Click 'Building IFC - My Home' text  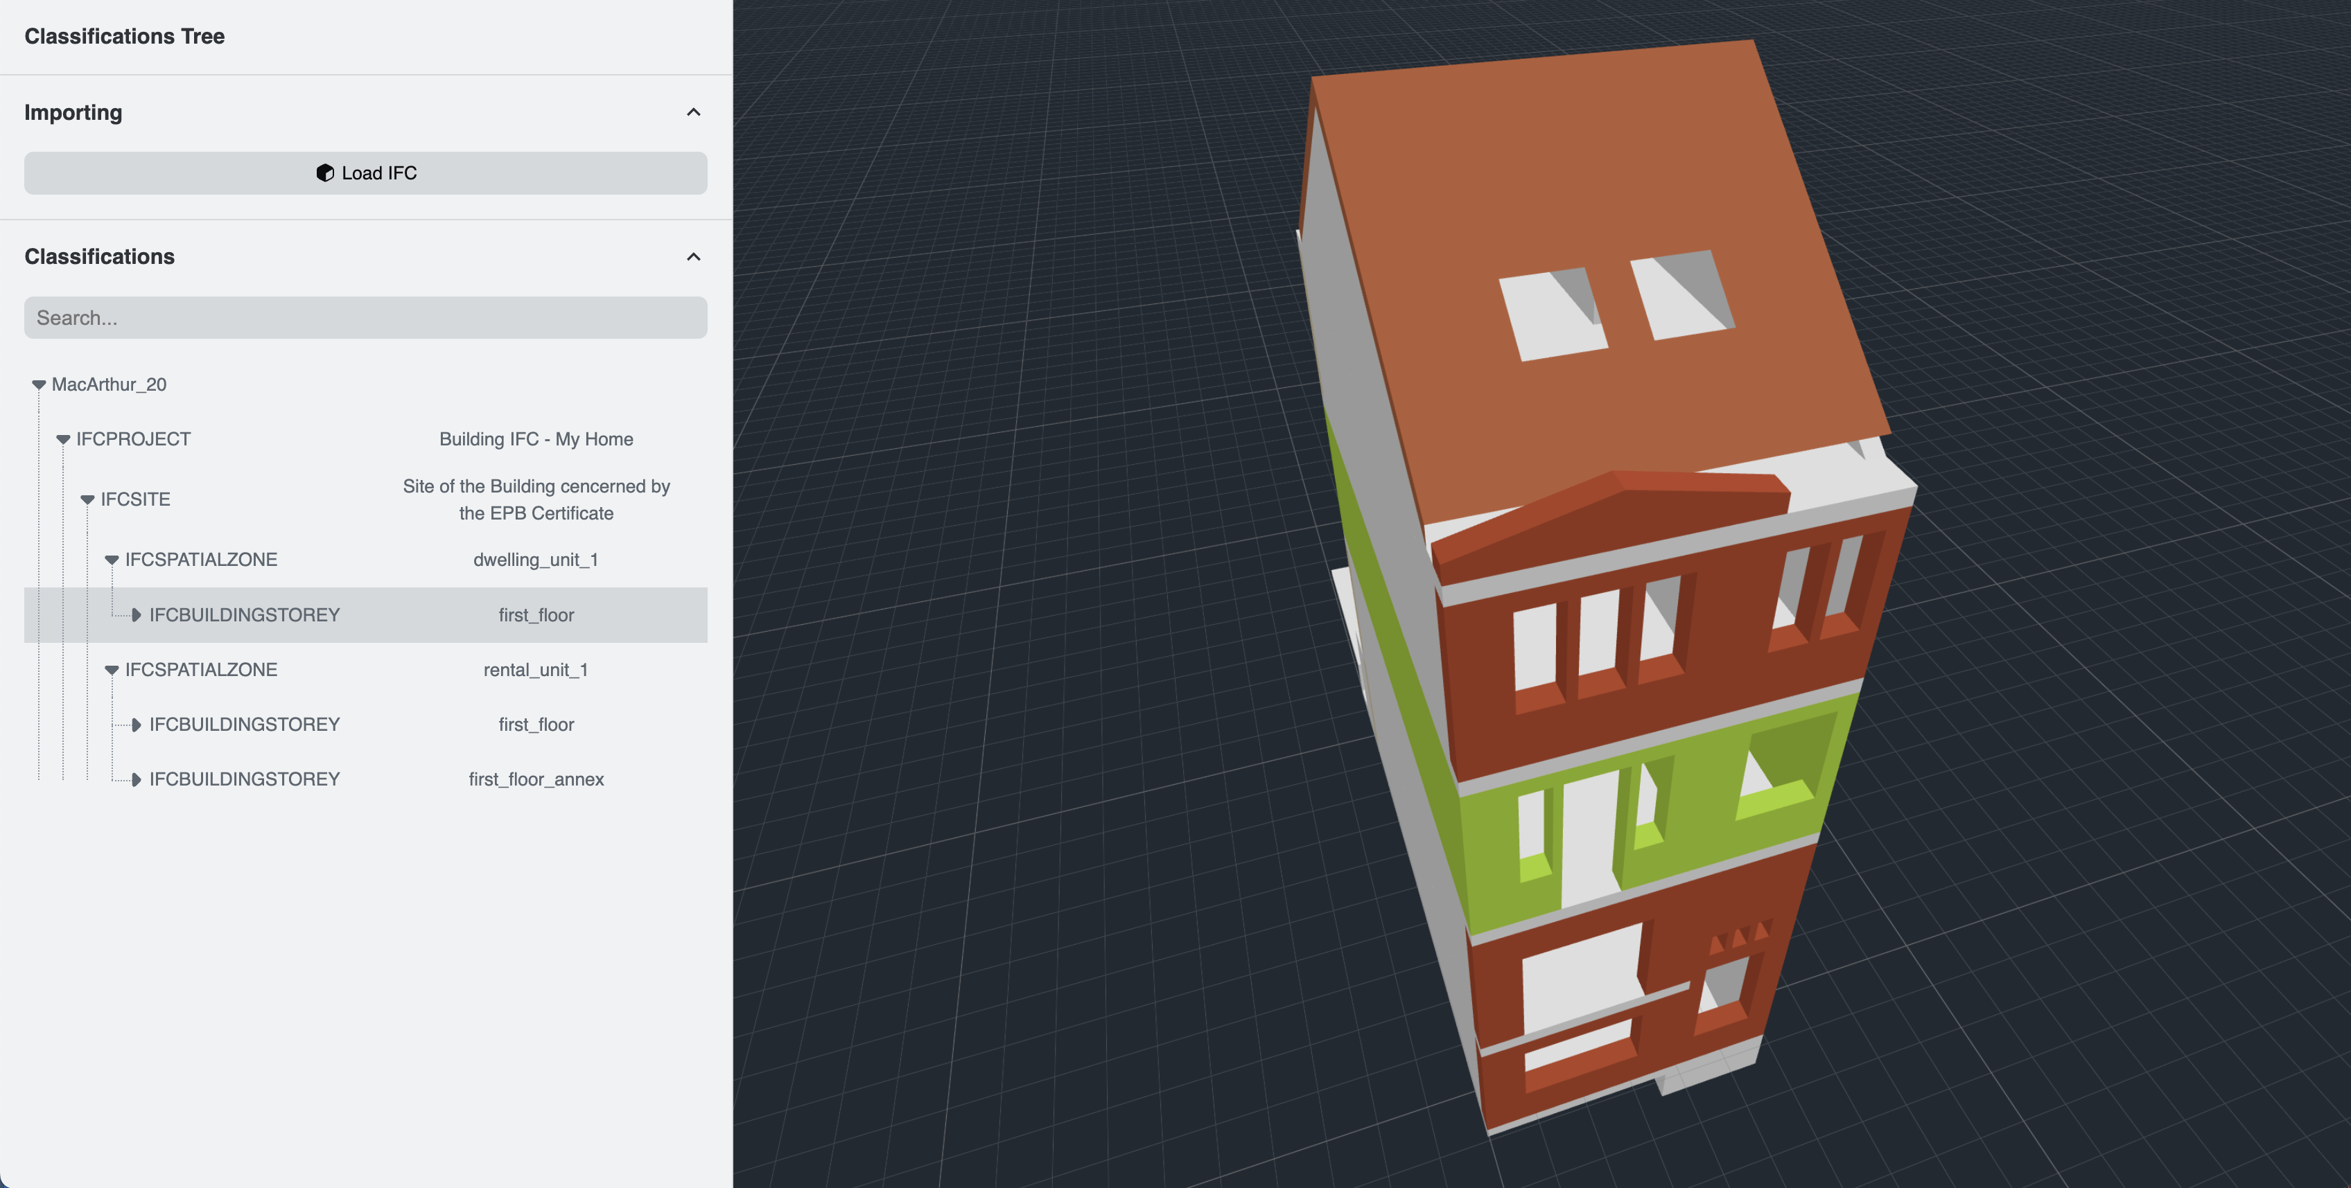pos(536,439)
